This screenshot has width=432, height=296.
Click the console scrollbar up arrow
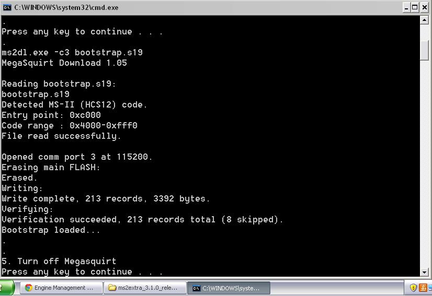click(x=425, y=20)
